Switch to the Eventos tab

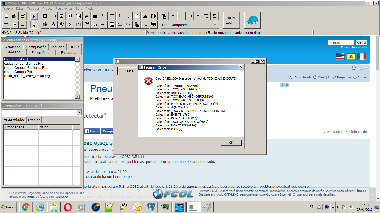(34, 120)
